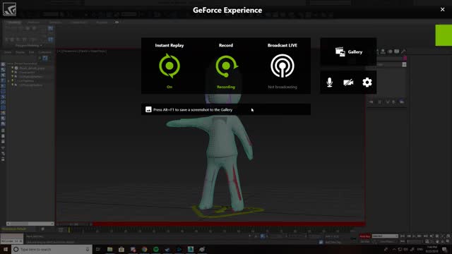Click the NVIDIA GeForce logo icon
The width and height of the screenshot is (452, 254).
pos(9,9)
